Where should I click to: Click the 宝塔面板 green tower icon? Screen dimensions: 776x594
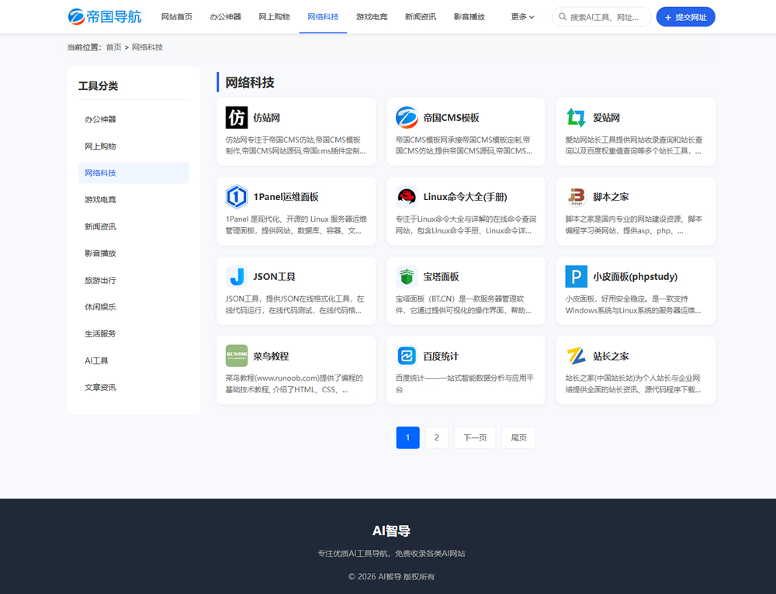click(407, 277)
